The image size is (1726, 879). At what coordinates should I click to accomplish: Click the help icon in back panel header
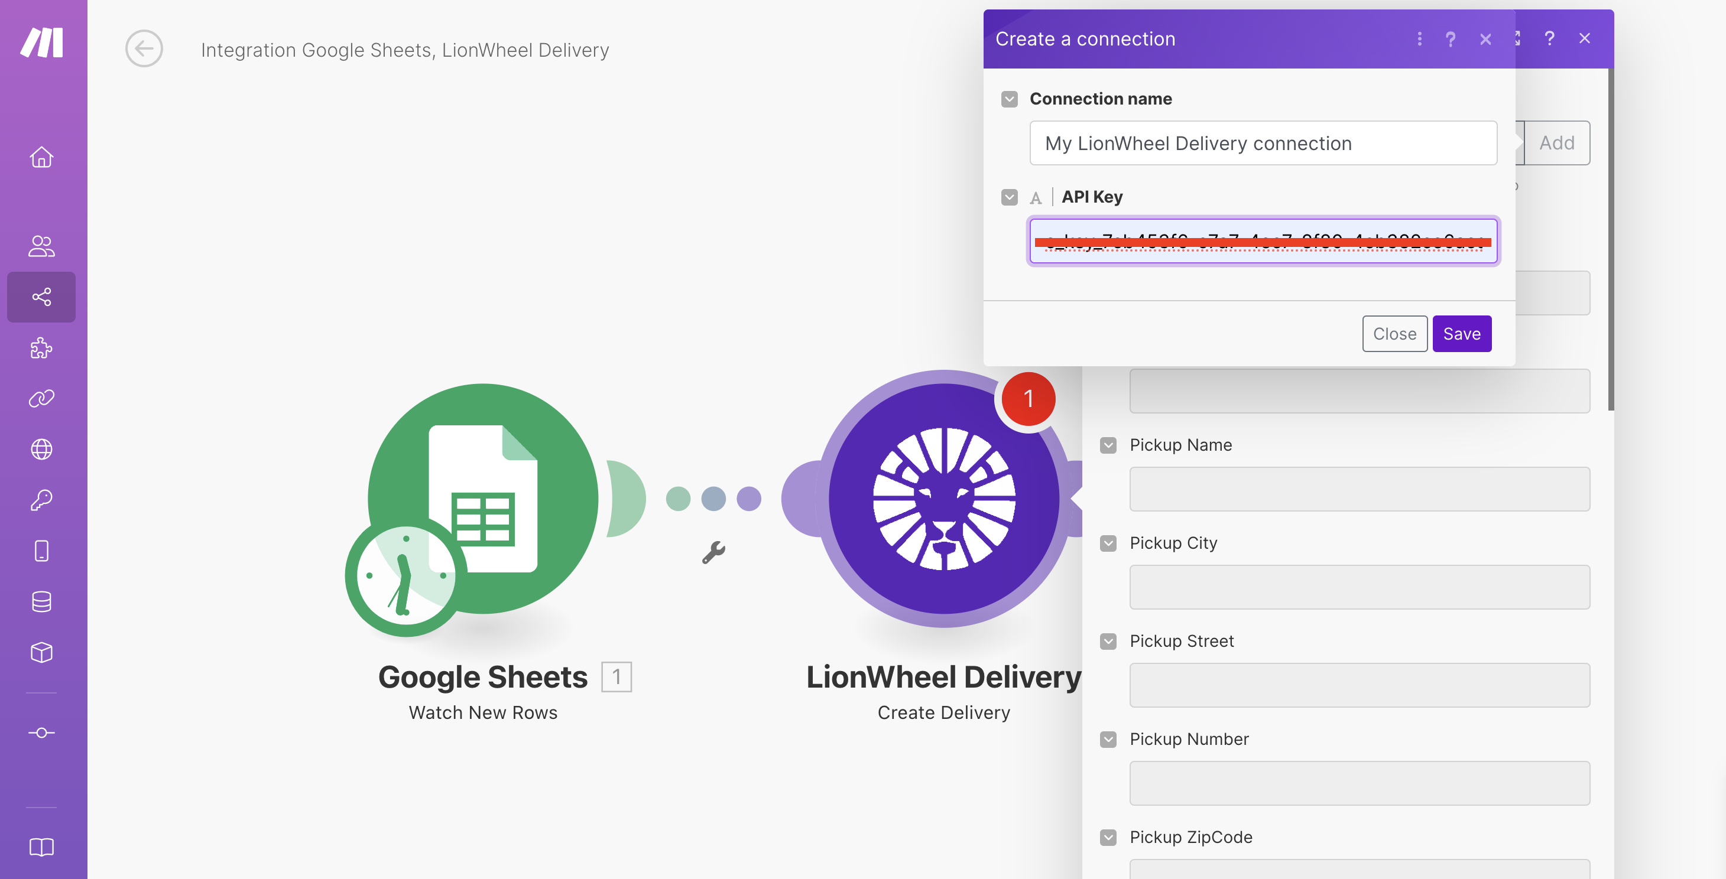click(x=1549, y=38)
